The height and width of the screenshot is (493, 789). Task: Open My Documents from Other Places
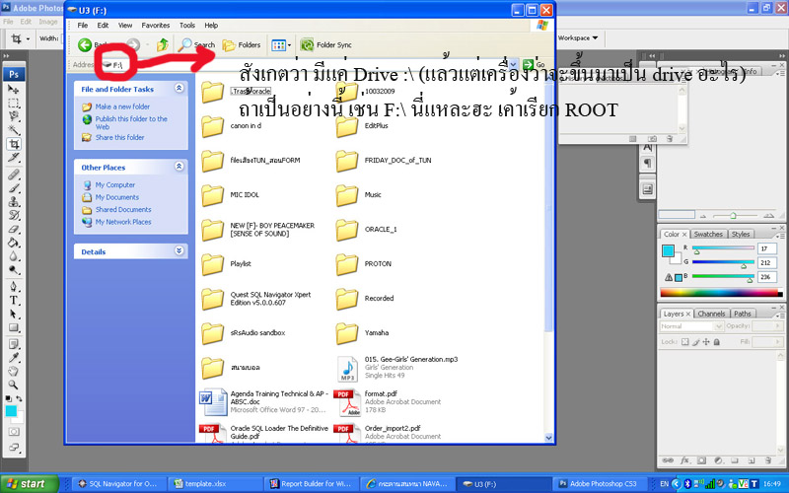pos(116,197)
